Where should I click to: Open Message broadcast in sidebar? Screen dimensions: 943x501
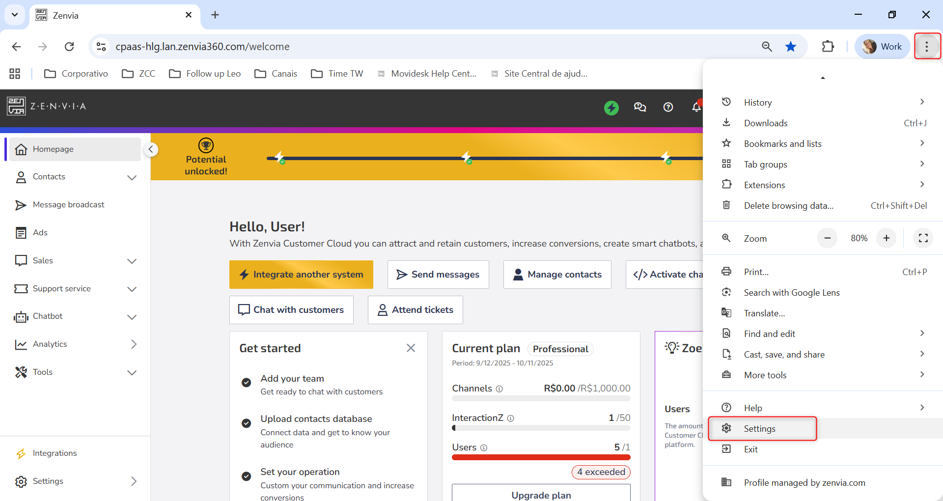pyautogui.click(x=75, y=205)
